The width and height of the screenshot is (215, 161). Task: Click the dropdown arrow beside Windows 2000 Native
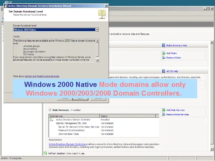(97, 30)
